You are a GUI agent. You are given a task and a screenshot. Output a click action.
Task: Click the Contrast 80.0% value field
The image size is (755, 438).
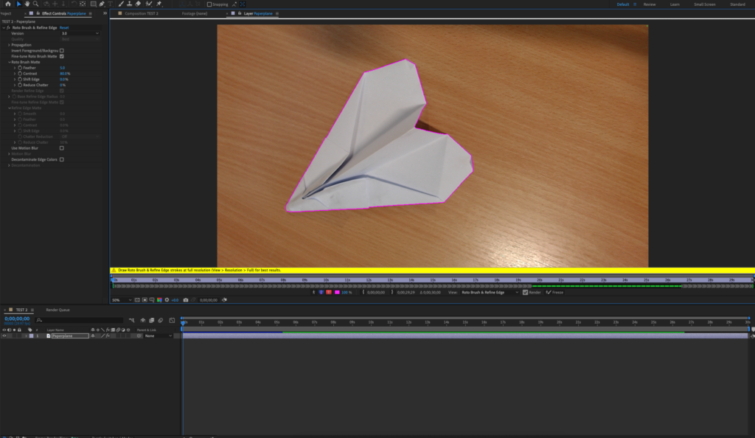65,74
